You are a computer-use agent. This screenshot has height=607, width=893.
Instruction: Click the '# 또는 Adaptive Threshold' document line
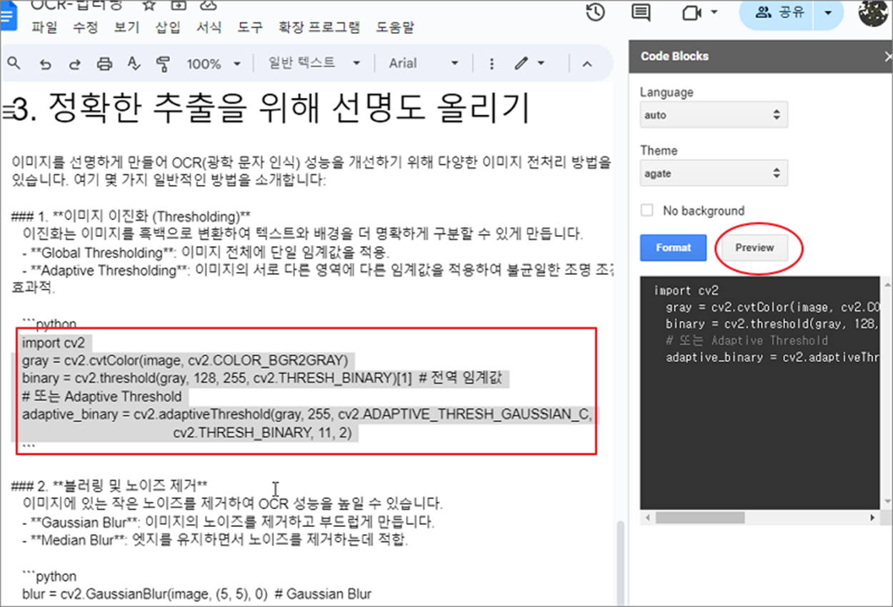102,396
